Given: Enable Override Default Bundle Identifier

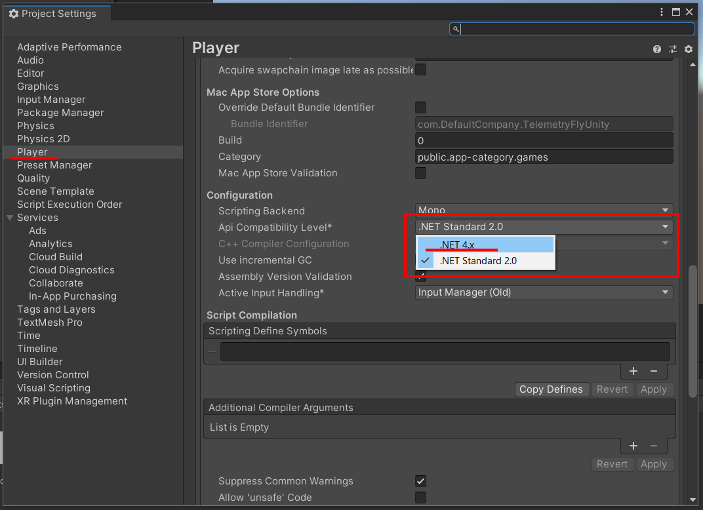Looking at the screenshot, I should [420, 108].
